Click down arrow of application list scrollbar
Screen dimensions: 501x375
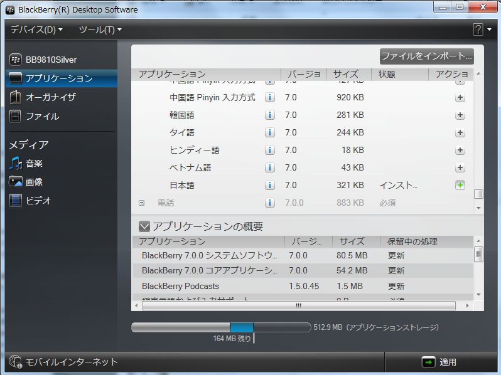478,208
